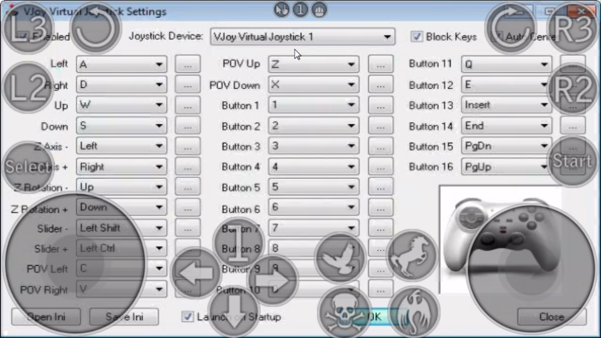
Task: Click the browse button beside Button 3
Action: pyautogui.click(x=380, y=146)
